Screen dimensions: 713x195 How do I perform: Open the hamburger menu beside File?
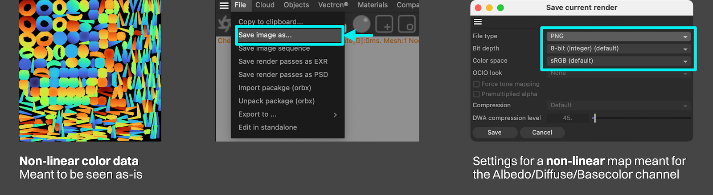pos(224,5)
